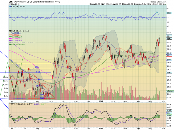Click the 30 label on the RSI axis
The width and height of the screenshot is (174, 130).
click(x=168, y=22)
